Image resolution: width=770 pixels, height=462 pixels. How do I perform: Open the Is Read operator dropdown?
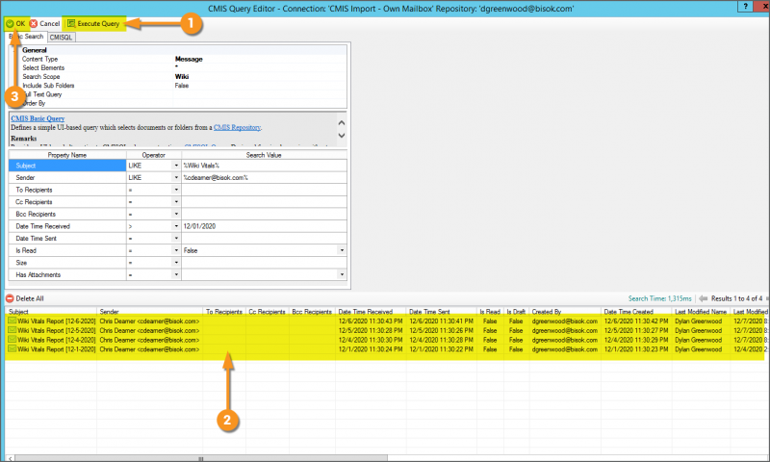coord(176,250)
